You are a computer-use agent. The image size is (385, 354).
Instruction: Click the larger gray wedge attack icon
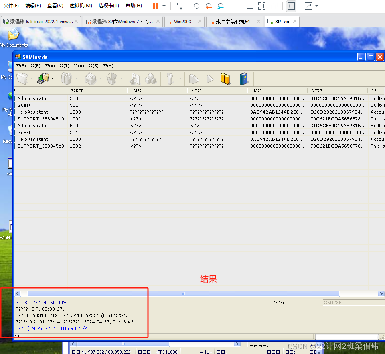click(194, 79)
